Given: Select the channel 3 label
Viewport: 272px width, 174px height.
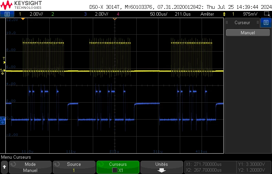Looking at the screenshot, I should click(x=85, y=14).
